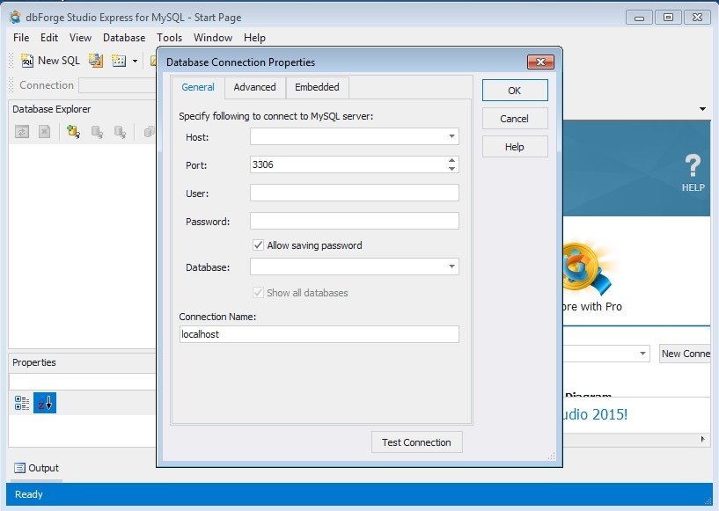This screenshot has height=511, width=719.
Task: Click the dbForge application icon in the title bar
Action: [15, 18]
